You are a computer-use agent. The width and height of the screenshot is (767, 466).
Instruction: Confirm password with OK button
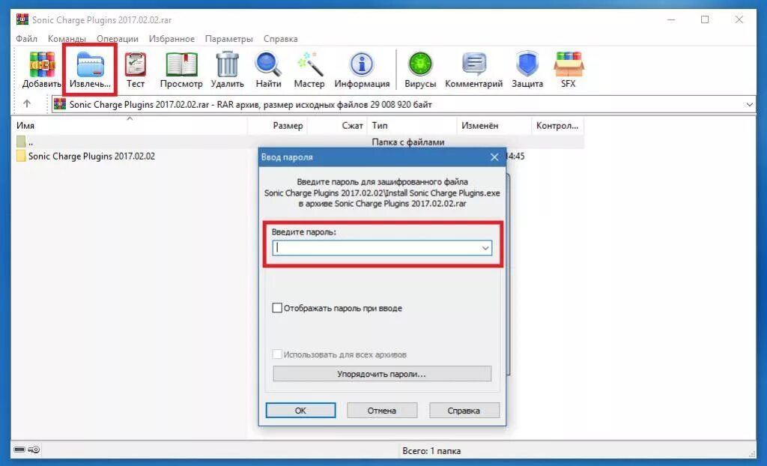click(x=300, y=411)
